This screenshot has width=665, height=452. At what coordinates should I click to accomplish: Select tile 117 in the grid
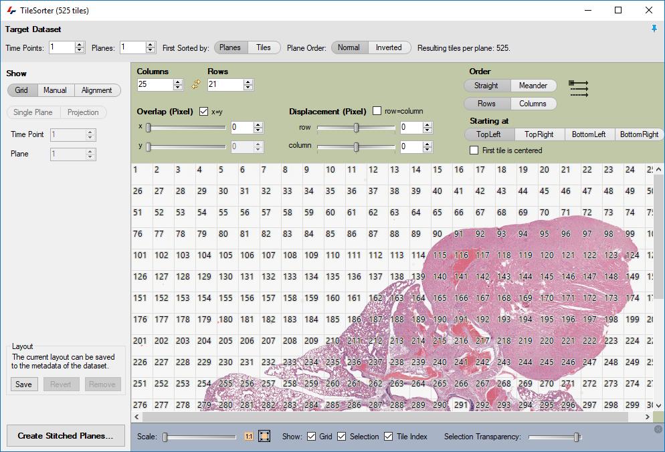[484, 259]
